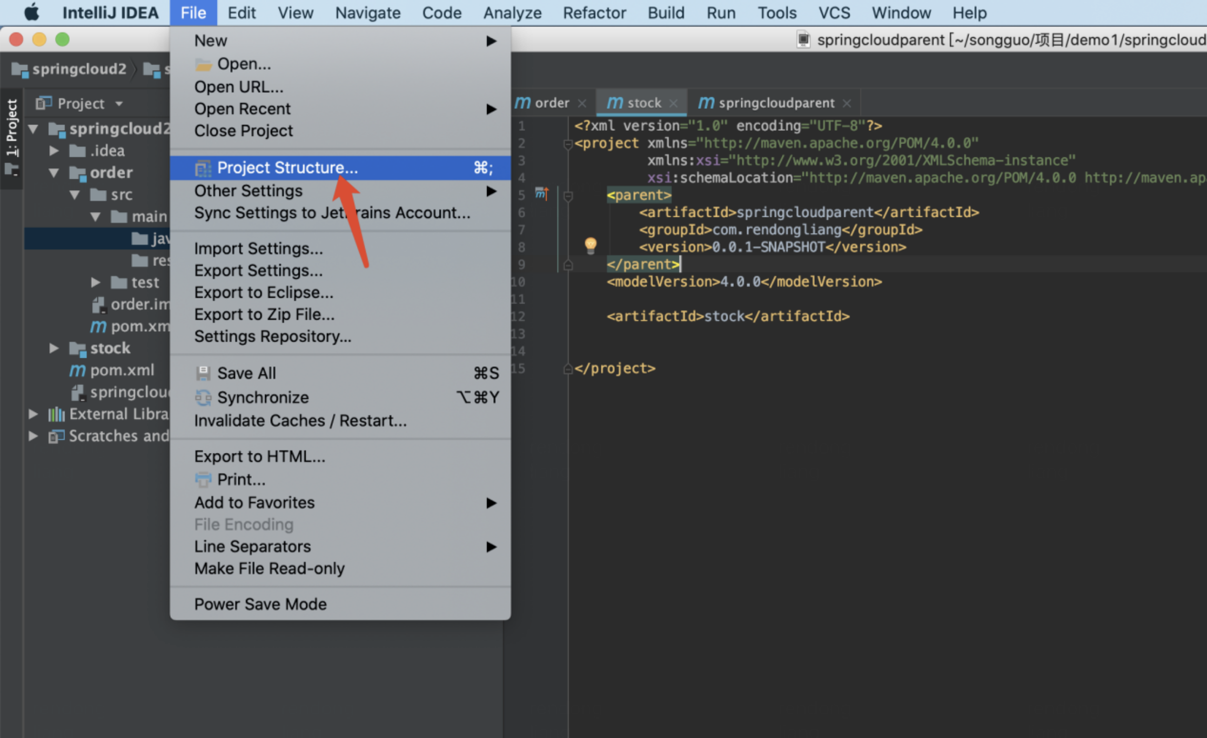Click the order.iml file icon

(x=99, y=305)
